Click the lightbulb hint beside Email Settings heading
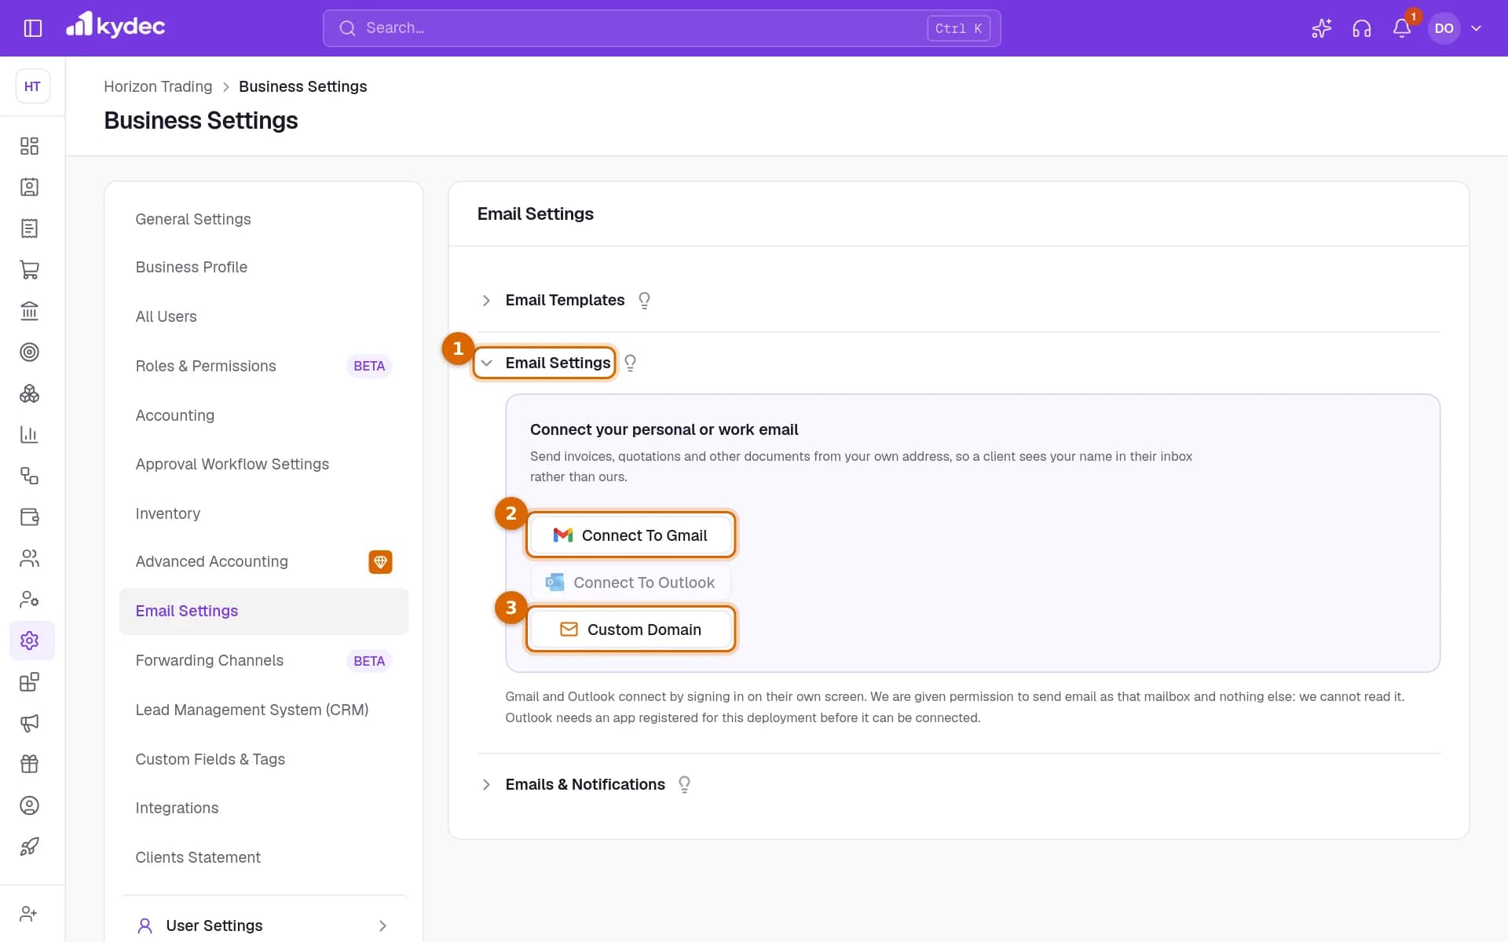This screenshot has height=942, width=1508. (630, 363)
